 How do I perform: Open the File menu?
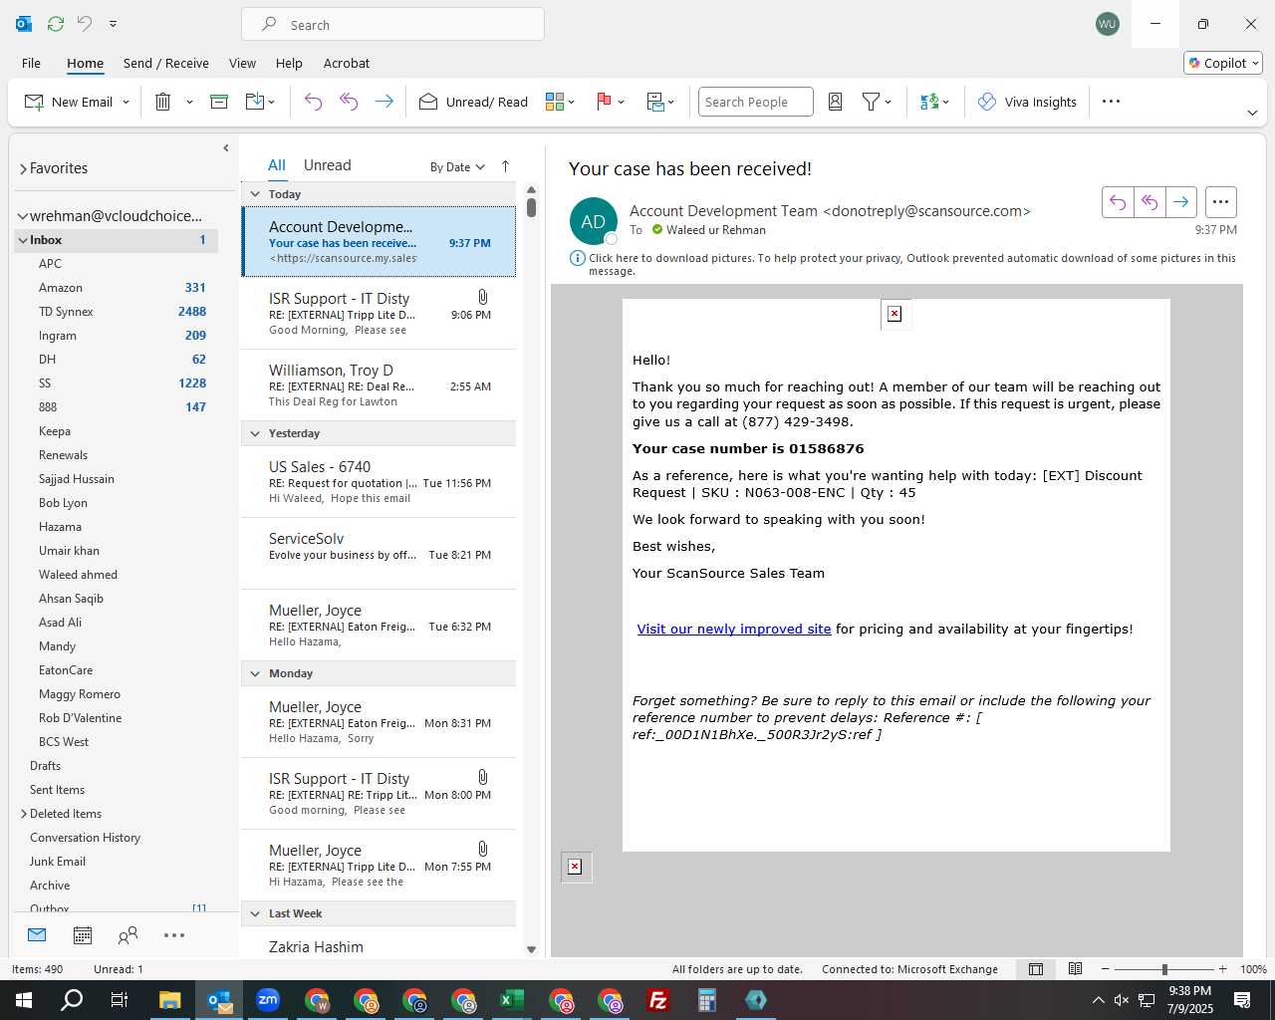[x=31, y=63]
